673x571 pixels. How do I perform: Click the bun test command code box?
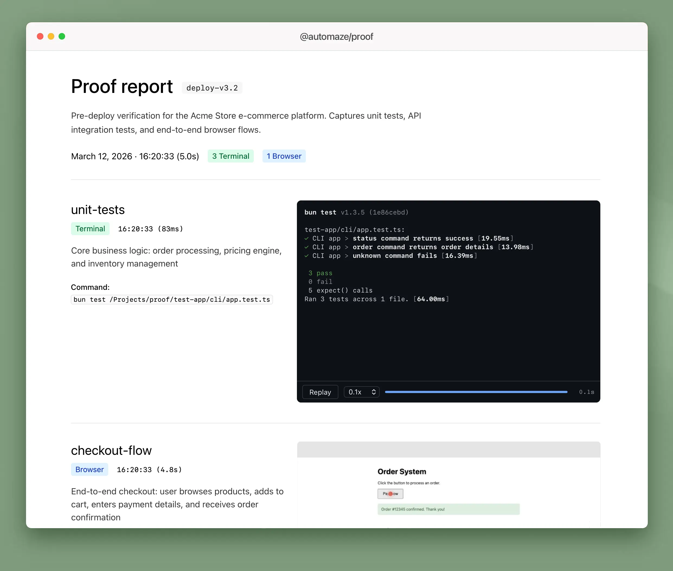pos(172,299)
